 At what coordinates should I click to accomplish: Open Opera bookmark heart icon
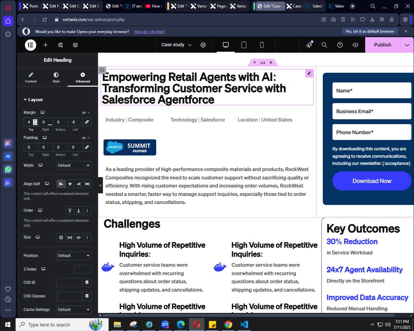[363, 20]
